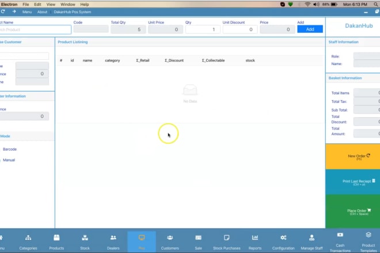Open the Stock Purchases icon
Image resolution: width=380 pixels, height=253 pixels.
click(x=226, y=238)
